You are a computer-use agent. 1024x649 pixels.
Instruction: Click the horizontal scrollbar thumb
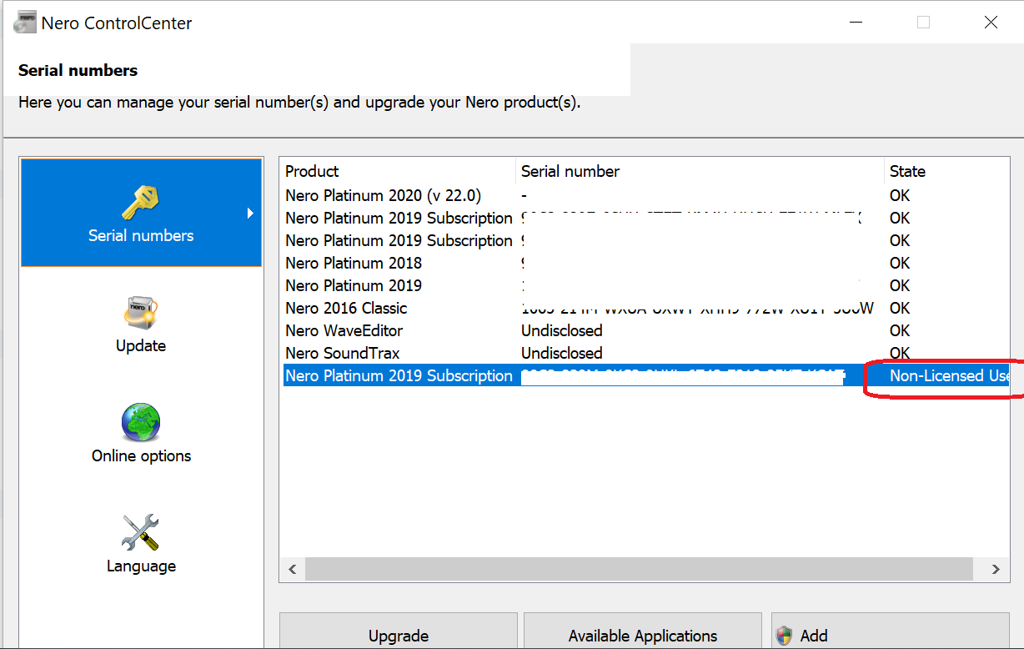point(639,569)
